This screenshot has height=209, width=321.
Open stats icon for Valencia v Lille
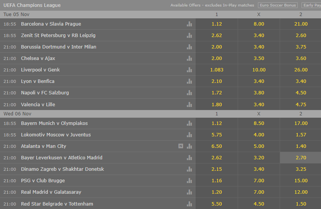click(x=189, y=104)
